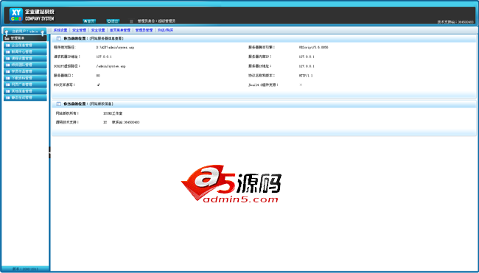Screen dimensions: 479x273
Task: Click the 管理员身份 text in header
Action: click(x=156, y=21)
